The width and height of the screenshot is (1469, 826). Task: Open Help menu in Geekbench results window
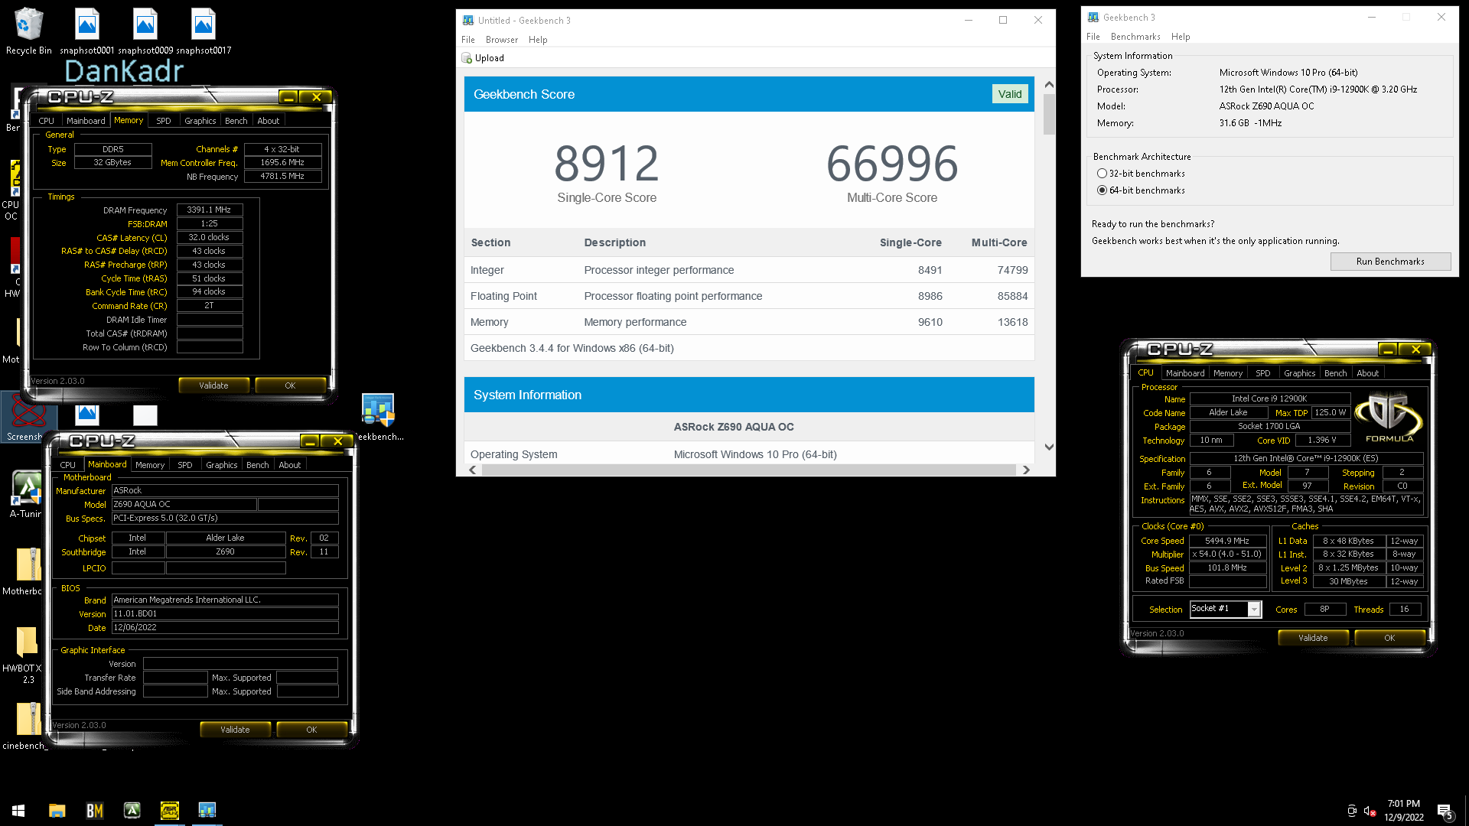pyautogui.click(x=538, y=40)
